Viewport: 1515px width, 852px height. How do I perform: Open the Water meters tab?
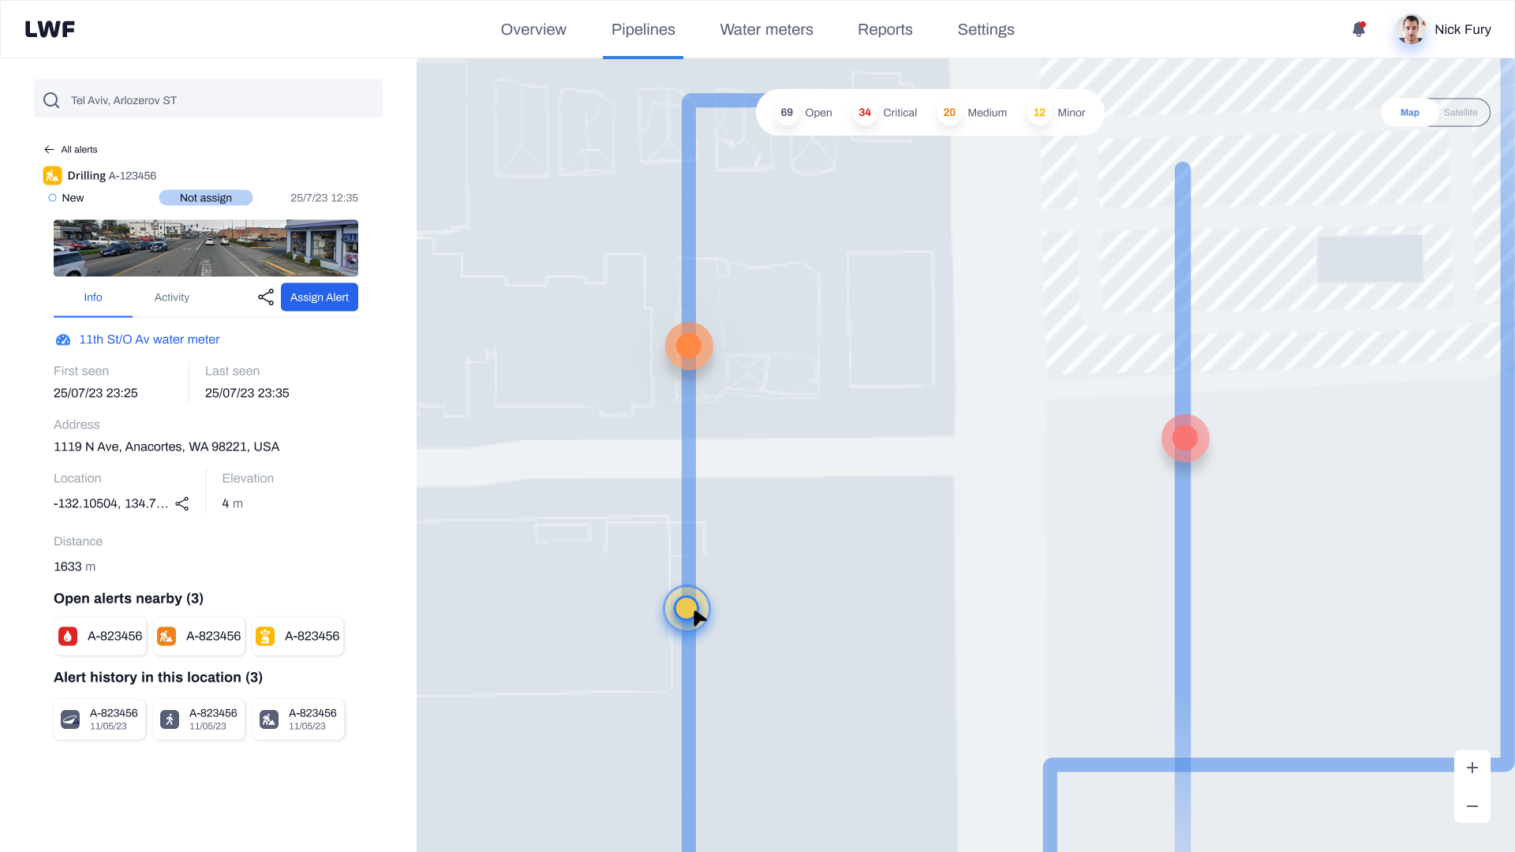coord(766,29)
